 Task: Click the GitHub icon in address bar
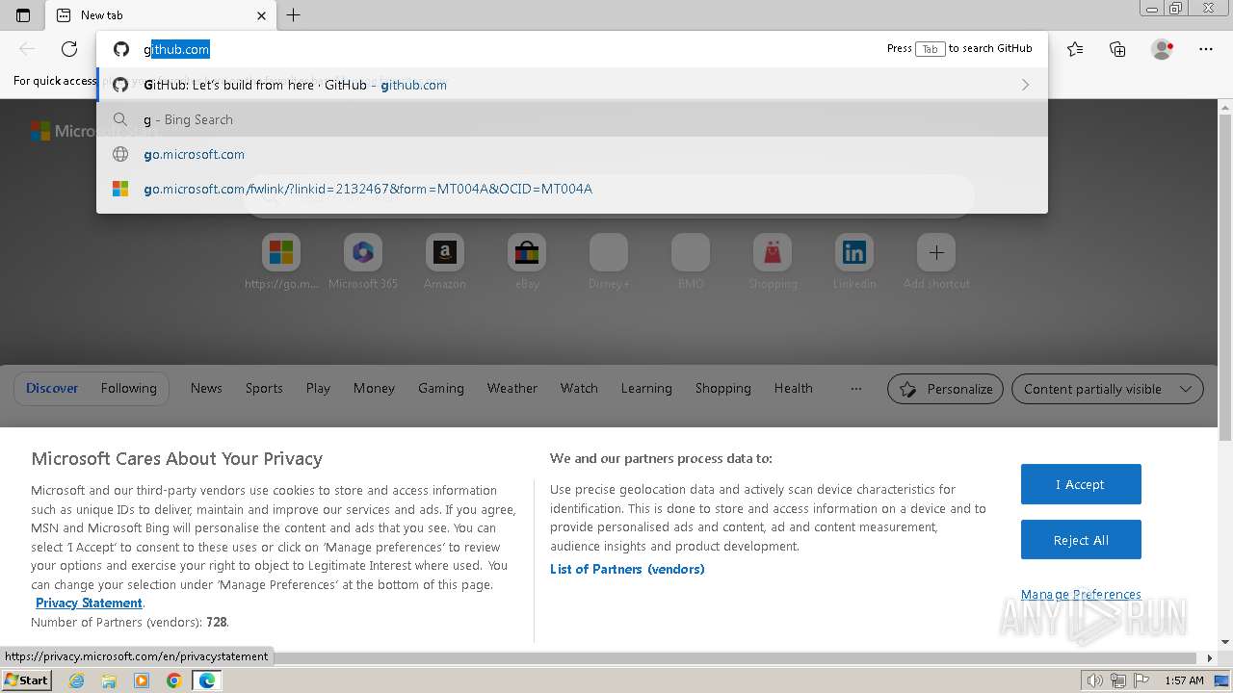[121, 49]
